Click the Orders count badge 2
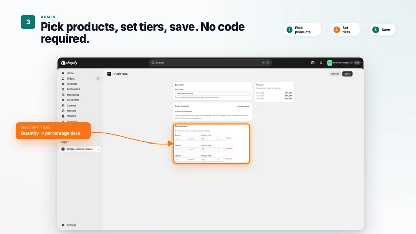The image size is (416, 234). [98, 79]
